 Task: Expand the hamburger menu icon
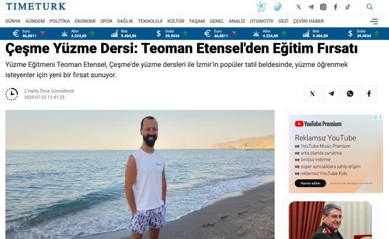click(373, 22)
